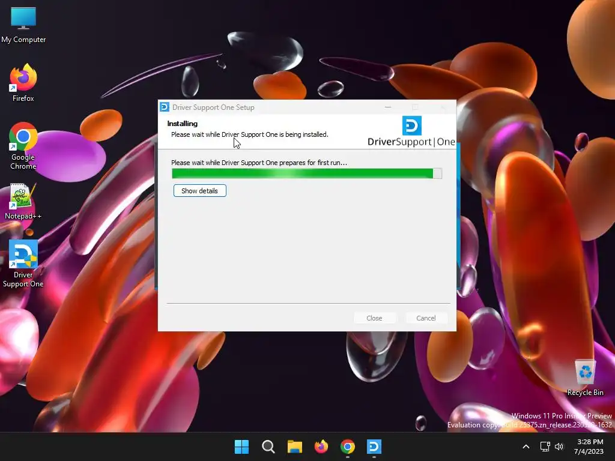Select the Google Chrome desktop shortcut
This screenshot has width=615, height=461.
(23, 146)
